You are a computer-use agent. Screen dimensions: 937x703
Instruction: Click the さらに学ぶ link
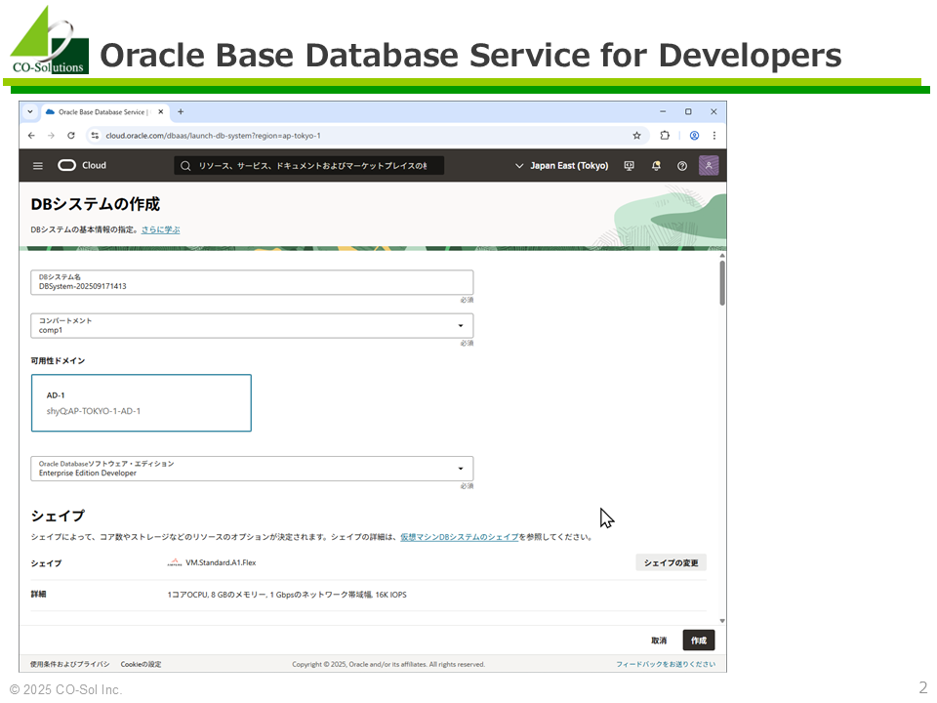click(x=161, y=229)
